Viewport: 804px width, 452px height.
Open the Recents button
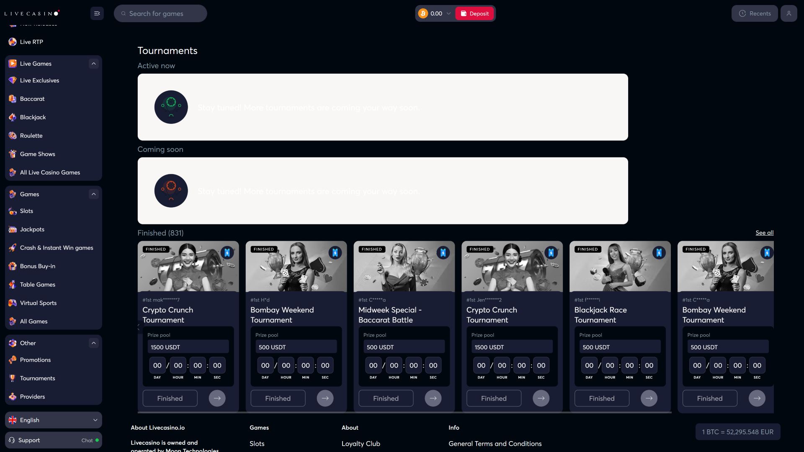[x=755, y=13]
